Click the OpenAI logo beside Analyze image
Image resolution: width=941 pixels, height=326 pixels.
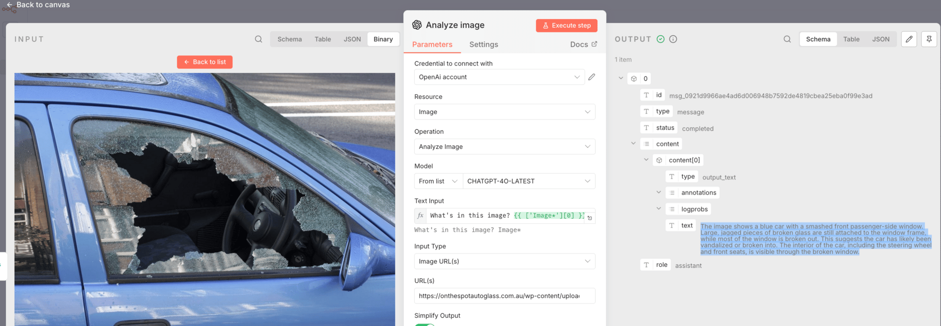click(417, 25)
